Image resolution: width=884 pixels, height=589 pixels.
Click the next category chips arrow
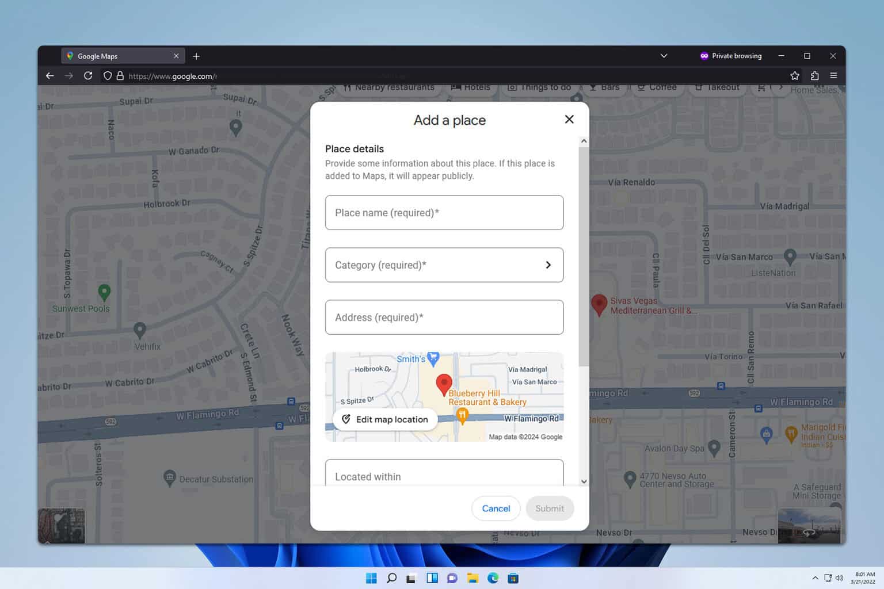click(x=780, y=88)
